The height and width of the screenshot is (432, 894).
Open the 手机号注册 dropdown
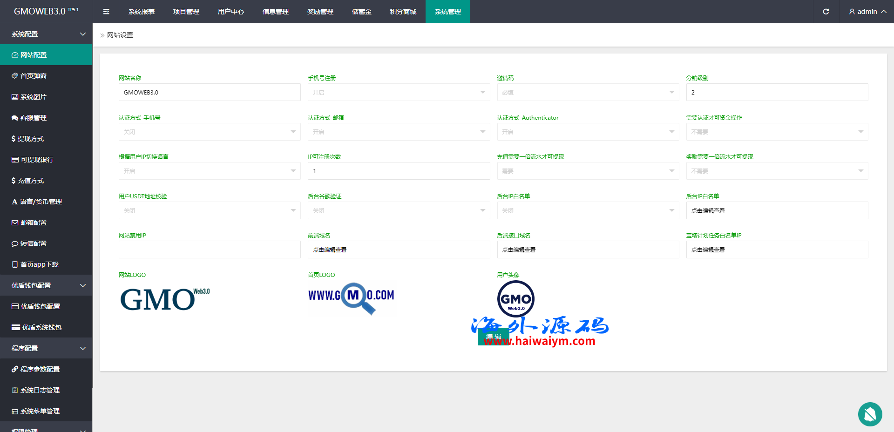point(399,92)
